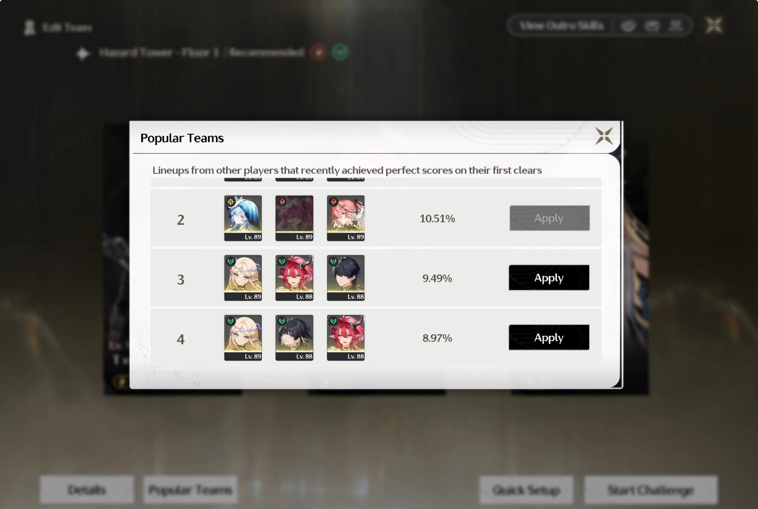Select the blue-haired character in rank 2
Screen dimensions: 758x509
point(243,218)
